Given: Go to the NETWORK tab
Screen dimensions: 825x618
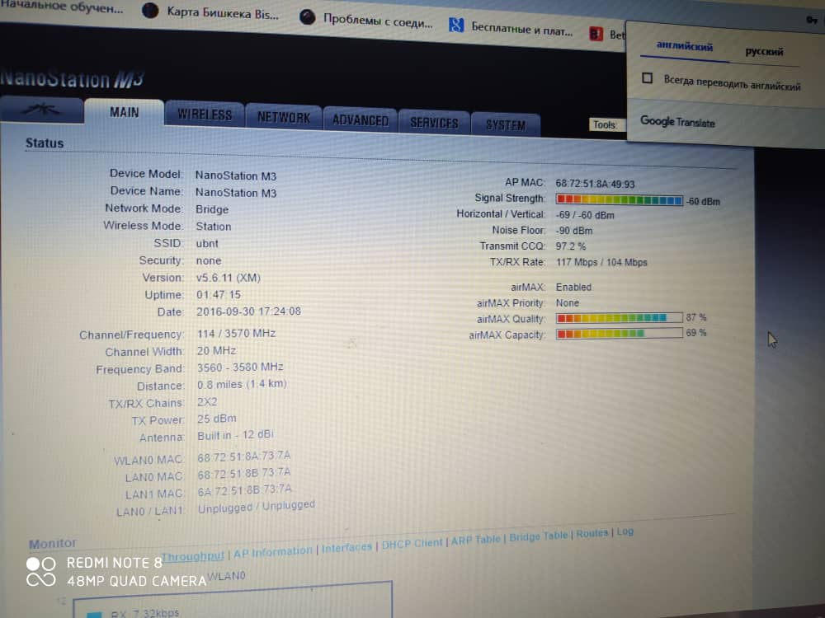Looking at the screenshot, I should pyautogui.click(x=284, y=117).
